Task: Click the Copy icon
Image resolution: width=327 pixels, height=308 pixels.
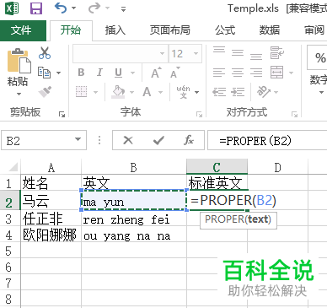Action: tap(44, 73)
